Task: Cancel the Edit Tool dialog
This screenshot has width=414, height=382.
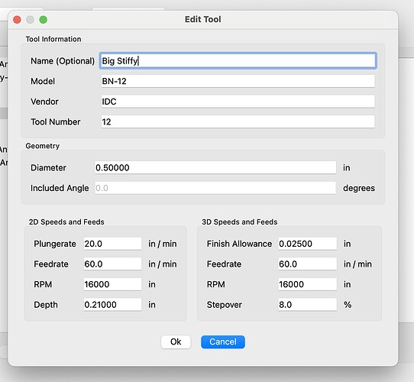Action: (x=223, y=342)
